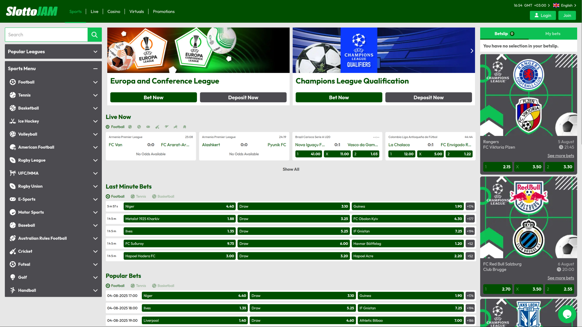Select the Ice Hockey sidebar icon
The width and height of the screenshot is (582, 327).
(12, 121)
